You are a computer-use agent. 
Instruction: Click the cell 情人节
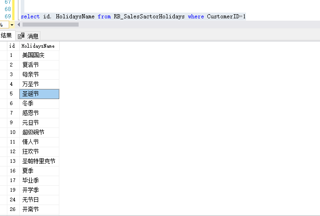40,142
